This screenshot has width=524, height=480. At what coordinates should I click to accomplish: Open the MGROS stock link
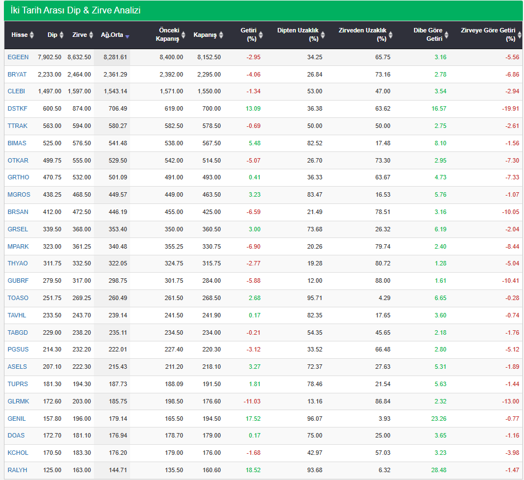pyautogui.click(x=19, y=194)
